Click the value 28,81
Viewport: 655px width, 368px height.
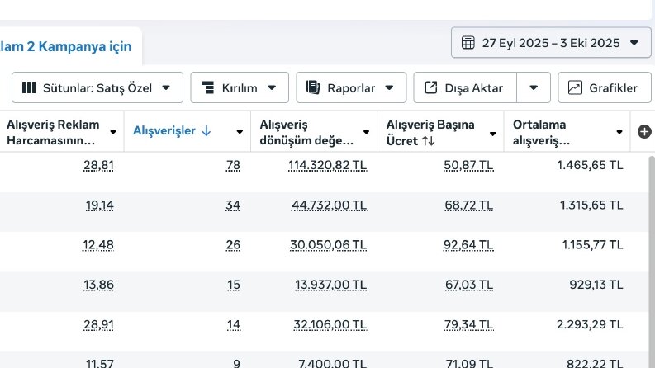click(98, 165)
